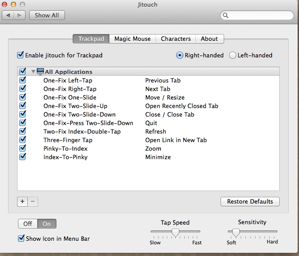Disable the Index-To-Pinky gesture checkbox
Screen dimensions: 299x256
click(x=22, y=156)
